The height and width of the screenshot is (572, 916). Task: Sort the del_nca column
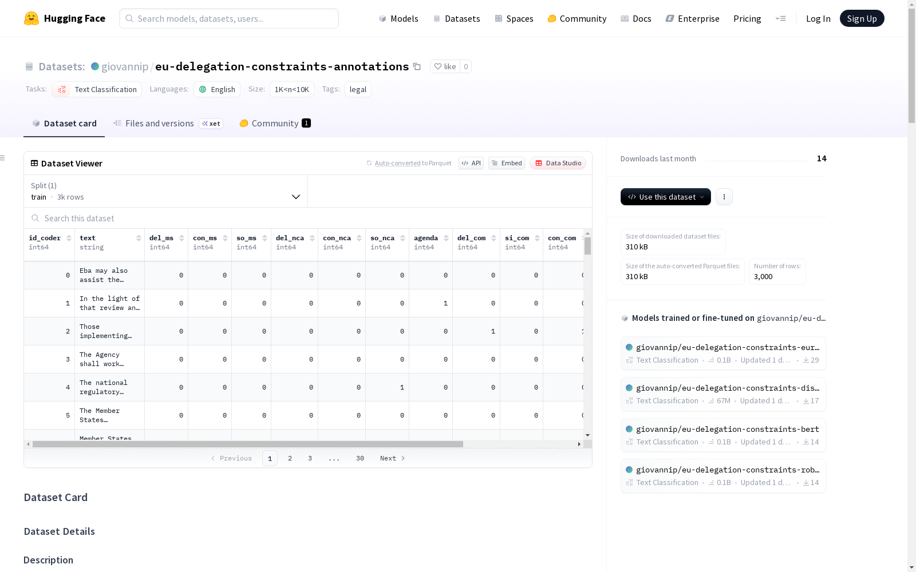(x=312, y=238)
